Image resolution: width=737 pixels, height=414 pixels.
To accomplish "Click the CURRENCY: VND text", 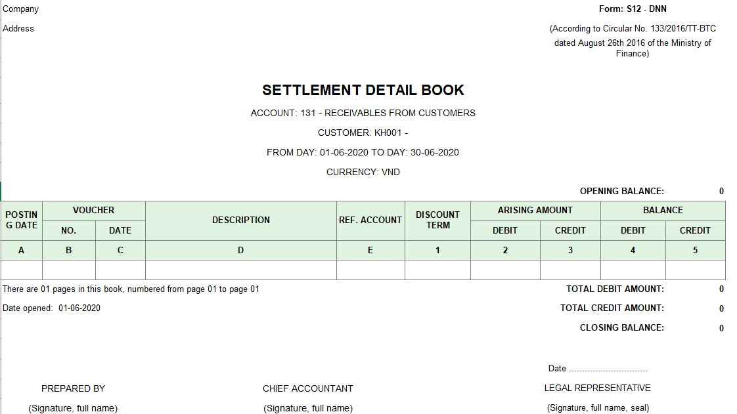I will click(363, 172).
